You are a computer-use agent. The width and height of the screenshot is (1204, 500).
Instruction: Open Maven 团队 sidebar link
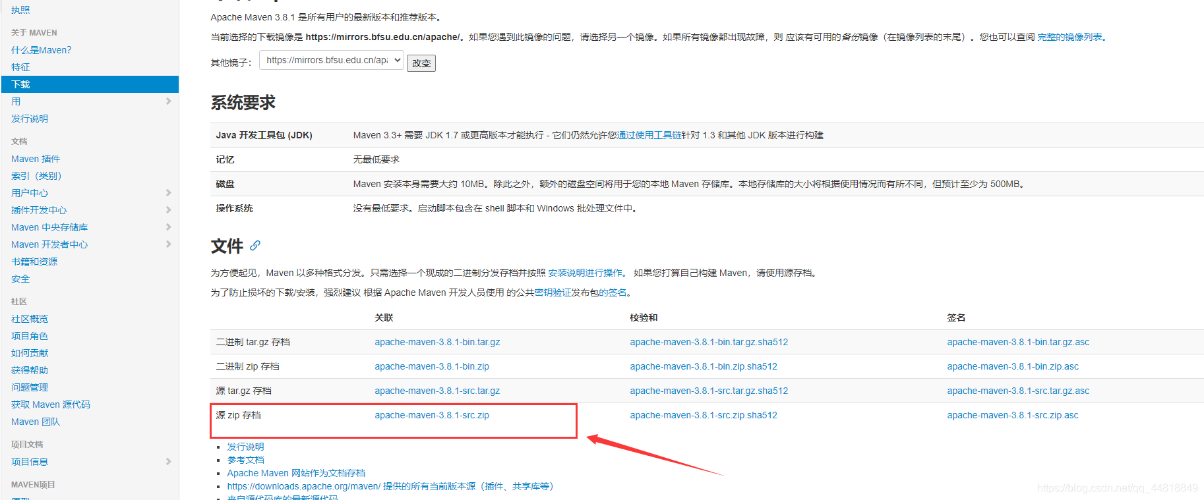(x=36, y=422)
